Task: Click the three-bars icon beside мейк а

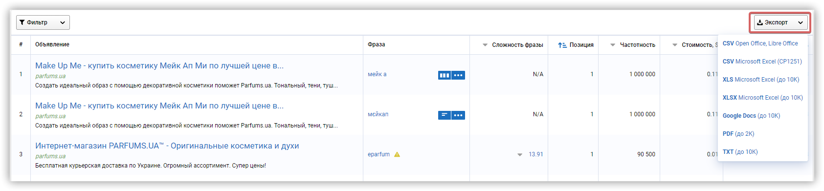Action: (x=445, y=75)
